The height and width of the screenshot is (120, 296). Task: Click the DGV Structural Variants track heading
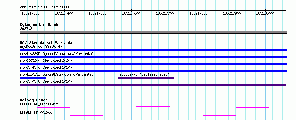tap(47, 43)
